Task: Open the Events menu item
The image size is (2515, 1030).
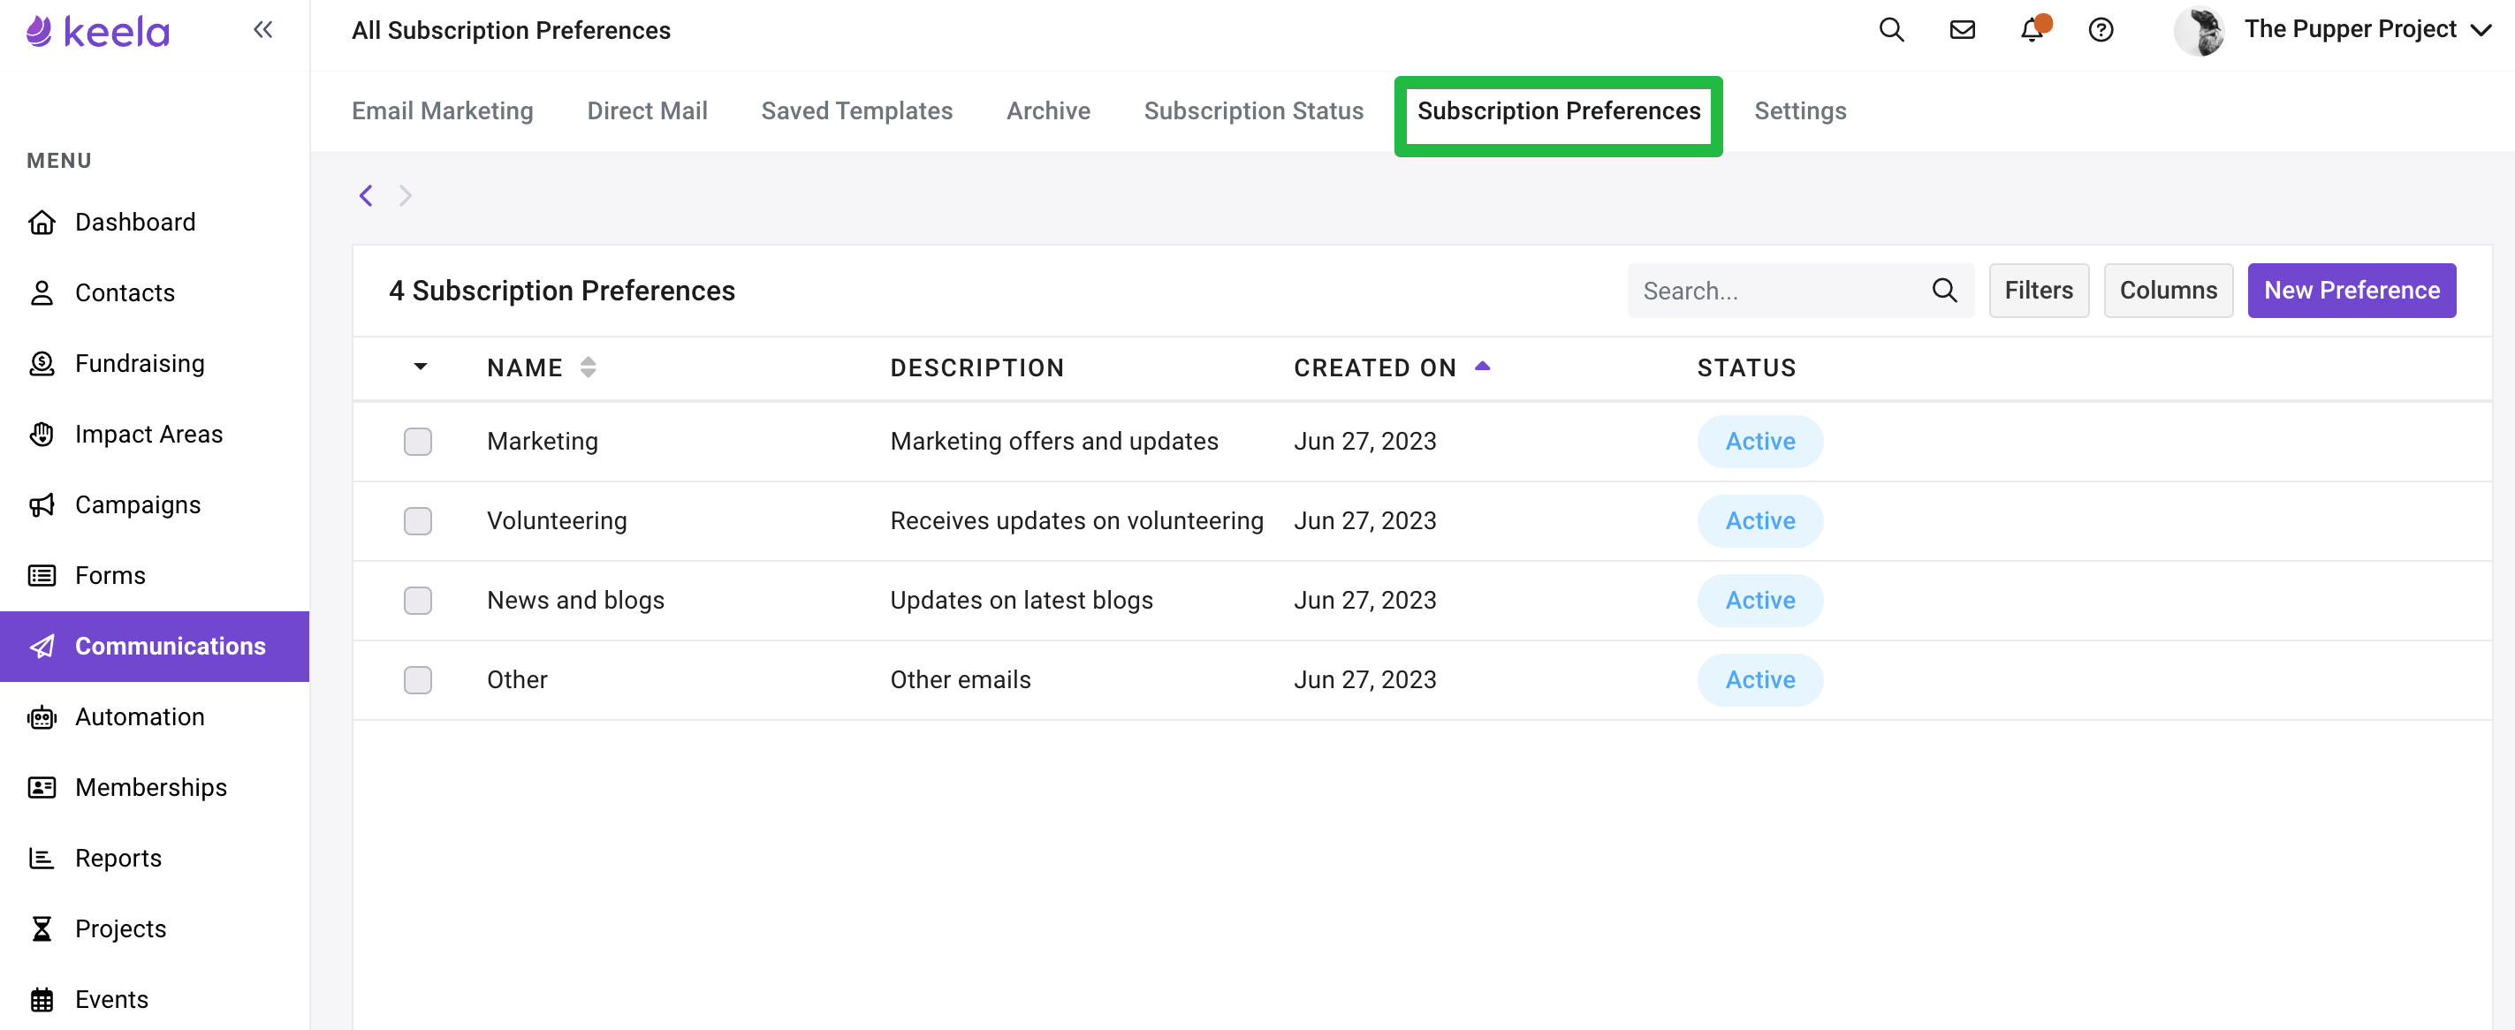Action: [x=155, y=1000]
